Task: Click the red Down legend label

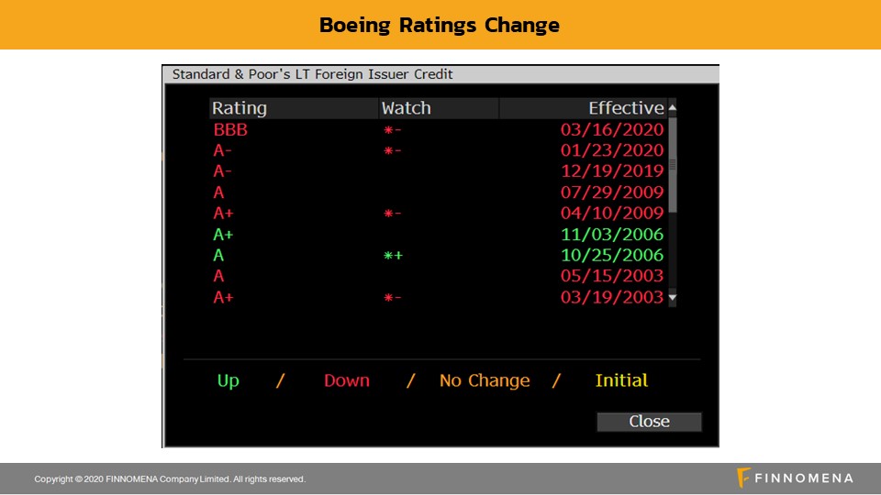Action: 347,380
